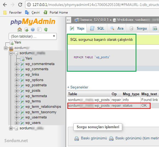This screenshot has width=159, height=147.
Task: Expand the wp_termmeta table node
Action: 17,96
